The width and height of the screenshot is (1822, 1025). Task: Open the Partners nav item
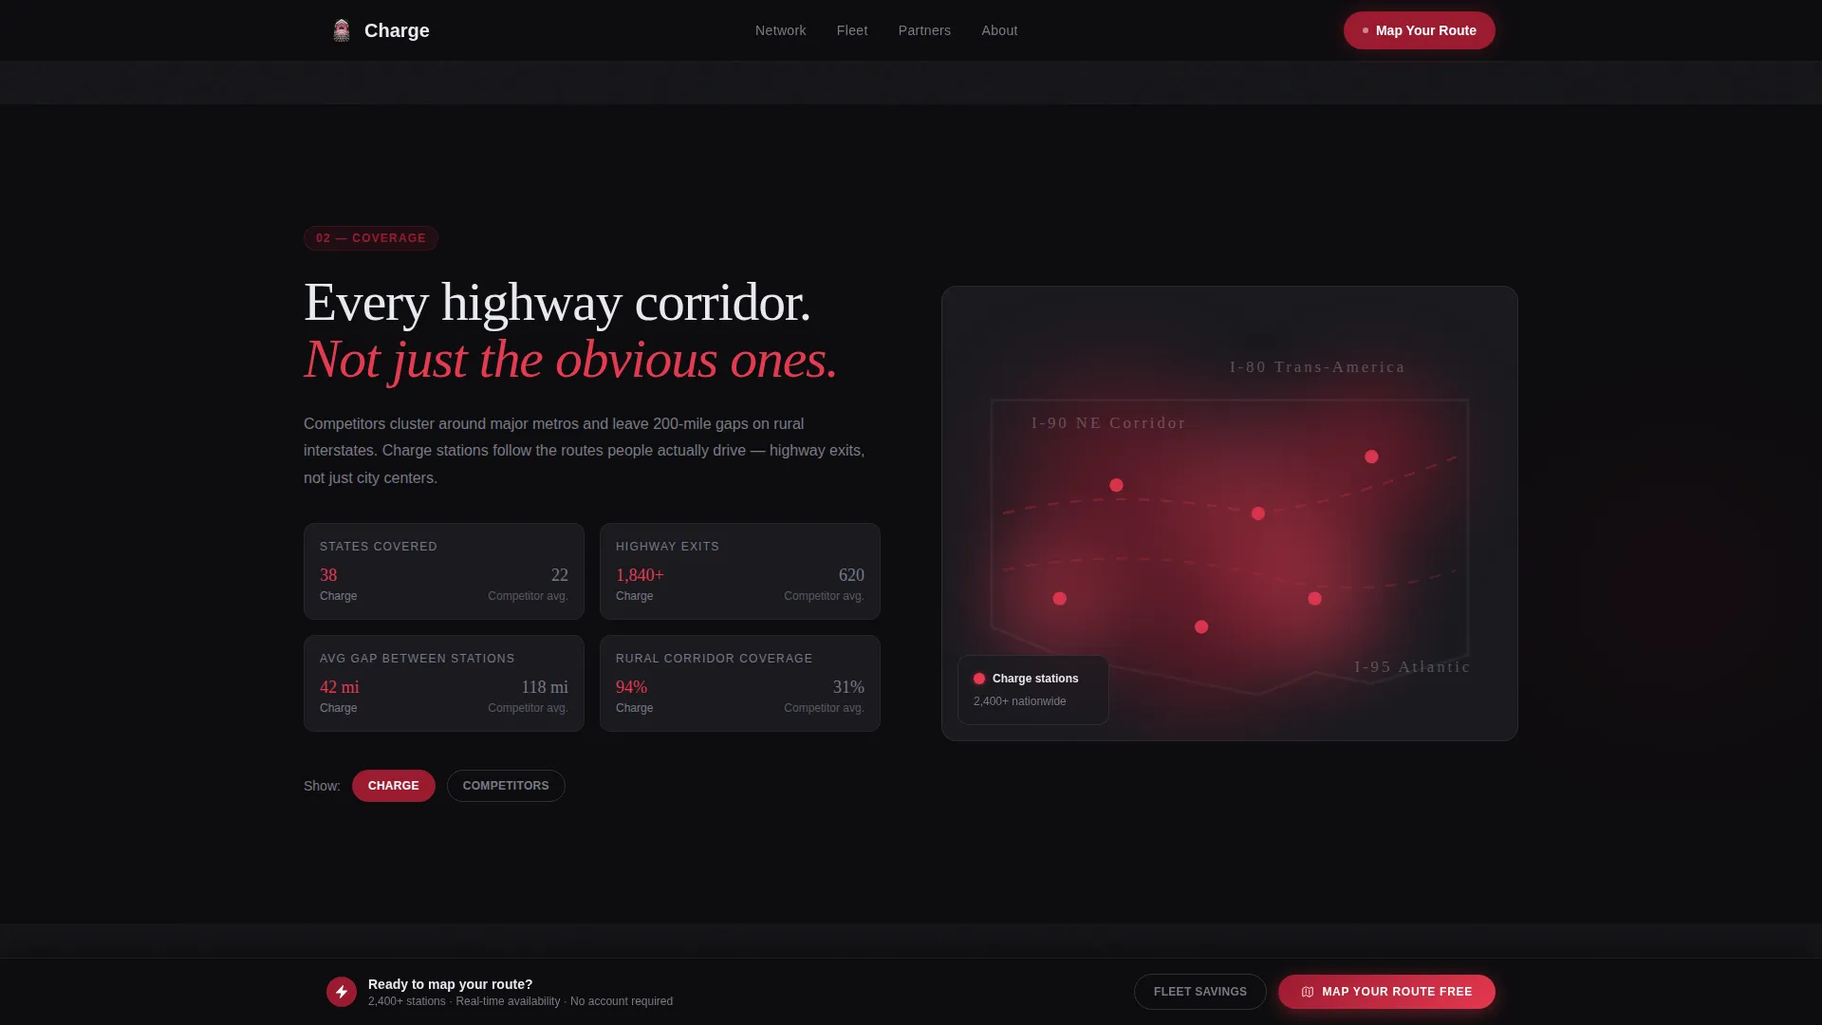924,30
